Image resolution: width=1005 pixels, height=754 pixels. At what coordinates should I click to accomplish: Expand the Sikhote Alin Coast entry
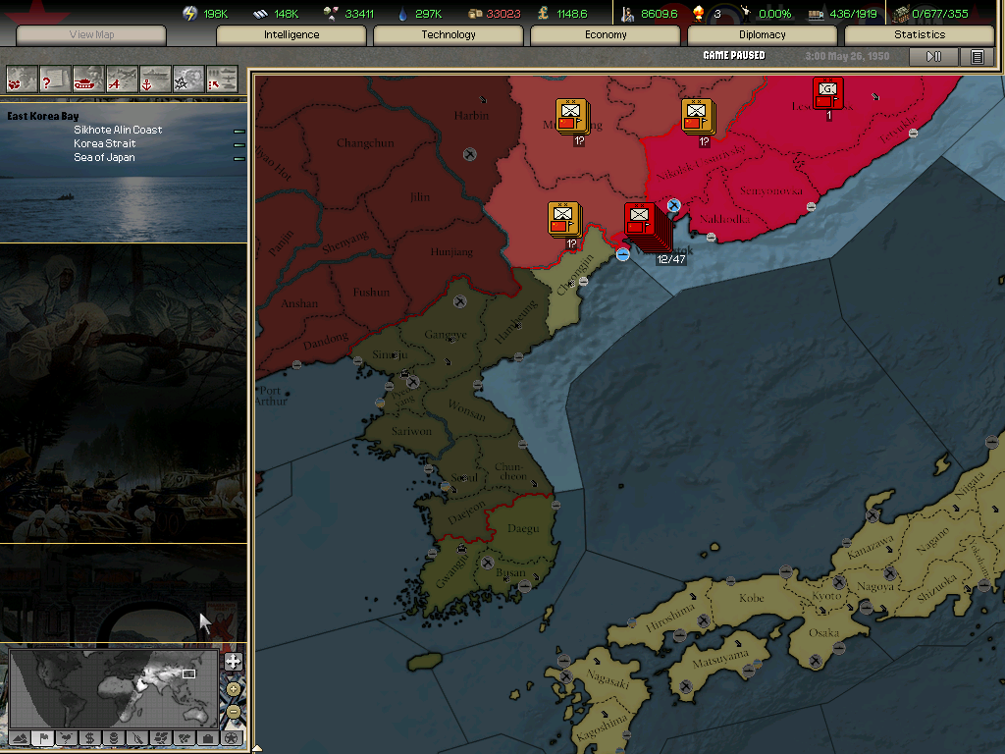click(x=238, y=131)
